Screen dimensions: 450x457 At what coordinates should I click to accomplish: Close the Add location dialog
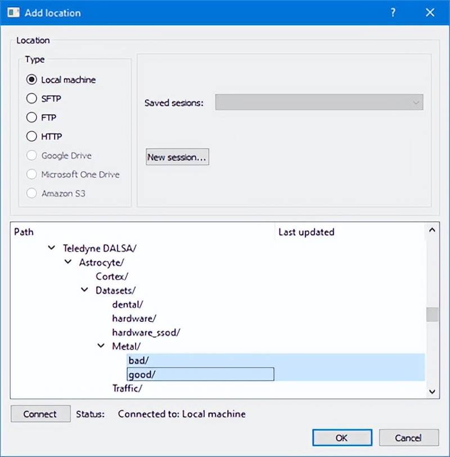pyautogui.click(x=430, y=12)
